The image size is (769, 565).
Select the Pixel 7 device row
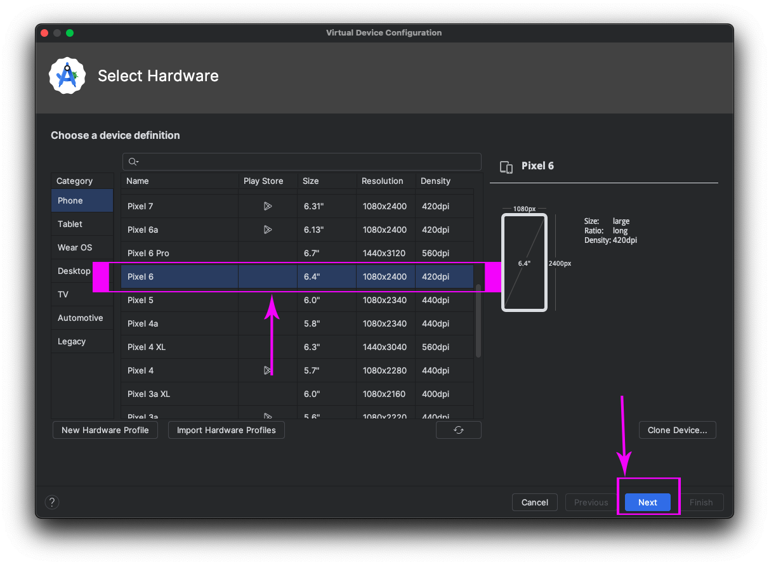coord(298,206)
